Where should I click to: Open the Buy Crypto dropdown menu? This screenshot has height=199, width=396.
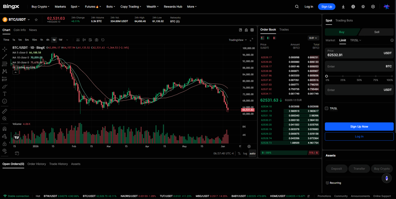41,6
